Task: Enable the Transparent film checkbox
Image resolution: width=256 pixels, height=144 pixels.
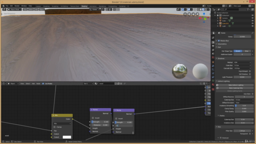Action: point(250,134)
